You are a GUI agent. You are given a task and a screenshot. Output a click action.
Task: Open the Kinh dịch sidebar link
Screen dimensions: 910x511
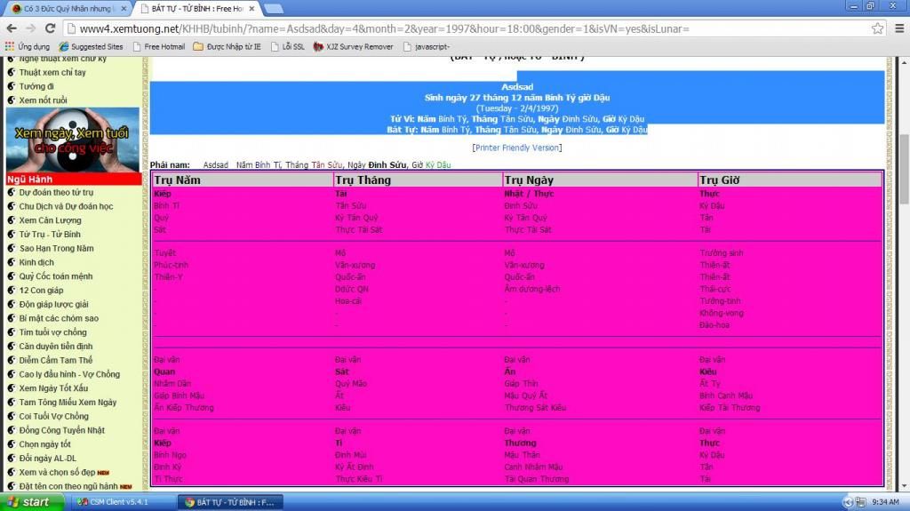(x=36, y=262)
